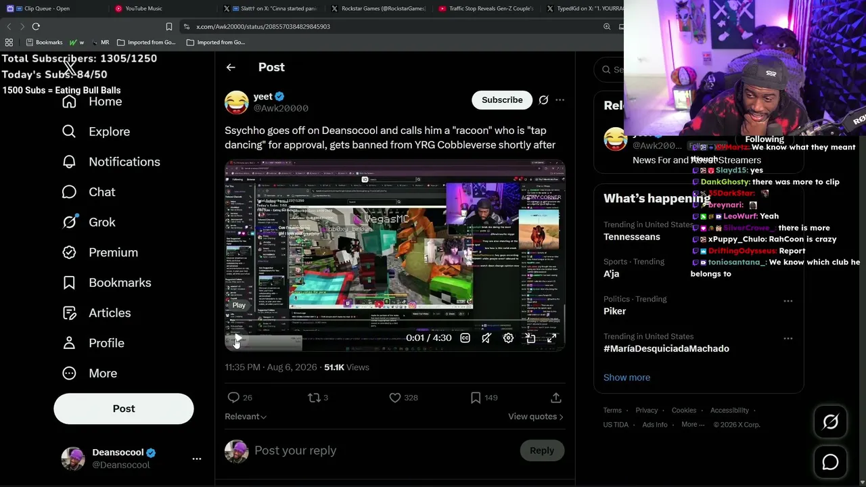
Task: Go back using the Post header arrow
Action: tap(231, 67)
